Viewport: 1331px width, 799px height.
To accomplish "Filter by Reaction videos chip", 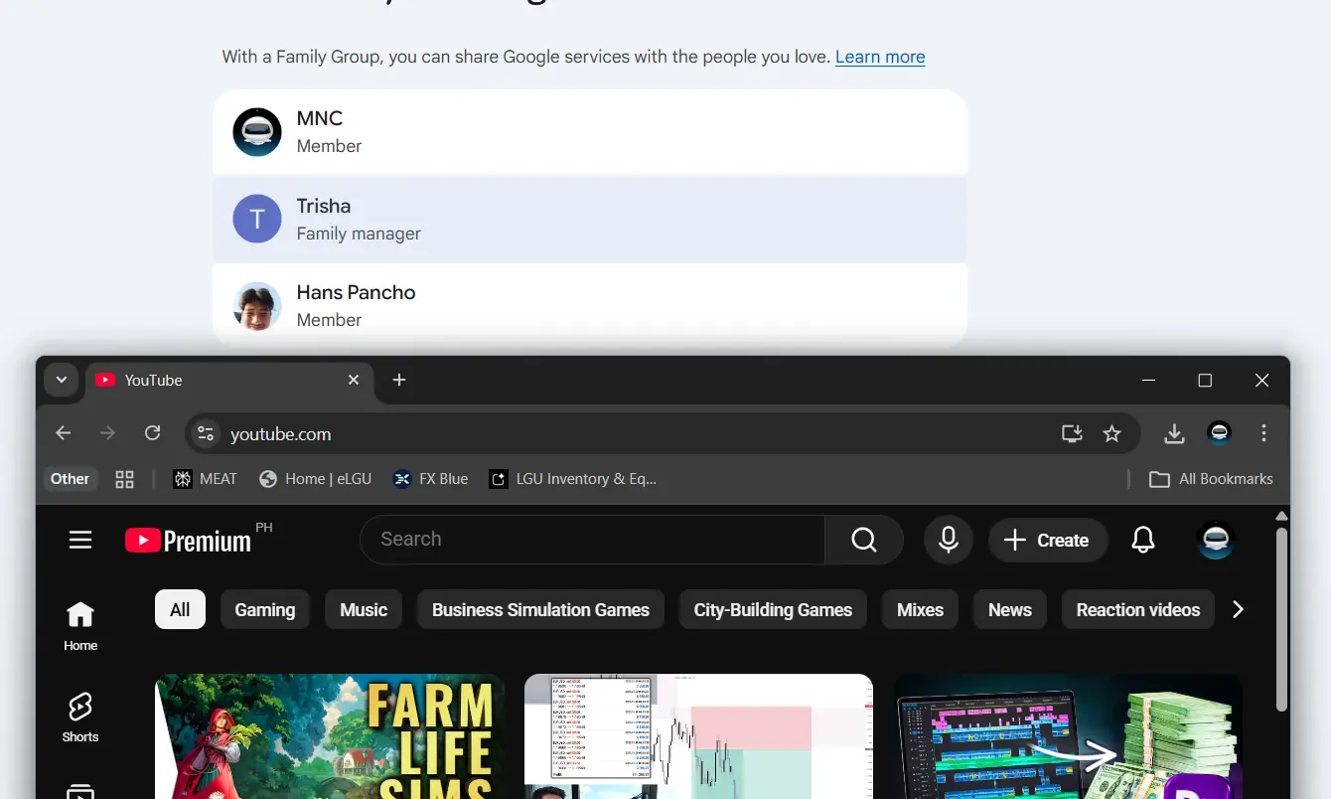I will point(1138,609).
